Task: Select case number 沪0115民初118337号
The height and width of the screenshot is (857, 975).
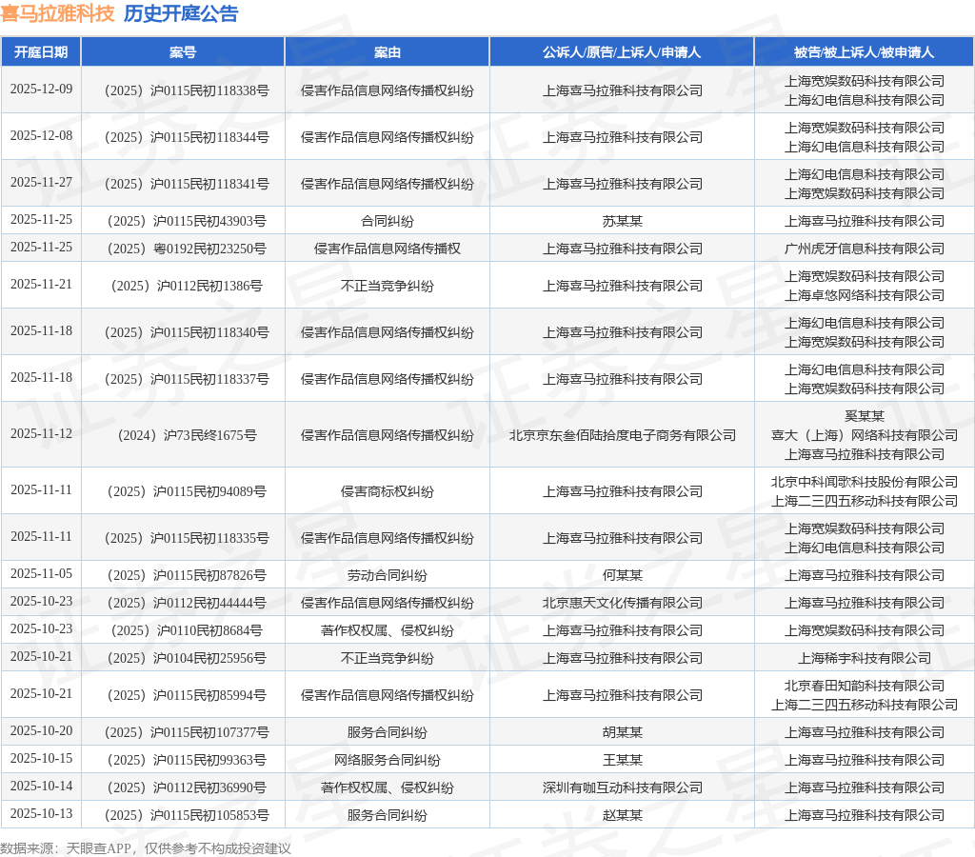Action: 187,379
